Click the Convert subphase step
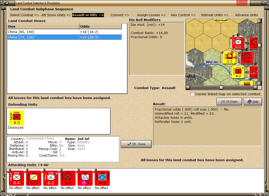Viewport: 269px width, 196px height. pyautogui.click(x=120, y=15)
